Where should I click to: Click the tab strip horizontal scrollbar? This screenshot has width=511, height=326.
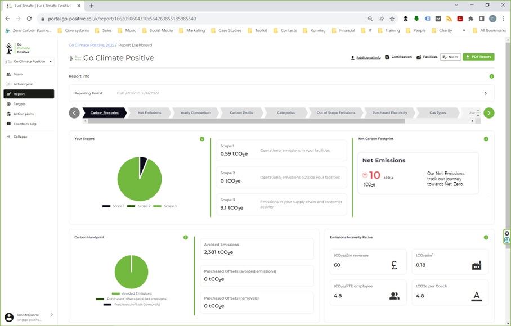pyautogui.click(x=246, y=121)
